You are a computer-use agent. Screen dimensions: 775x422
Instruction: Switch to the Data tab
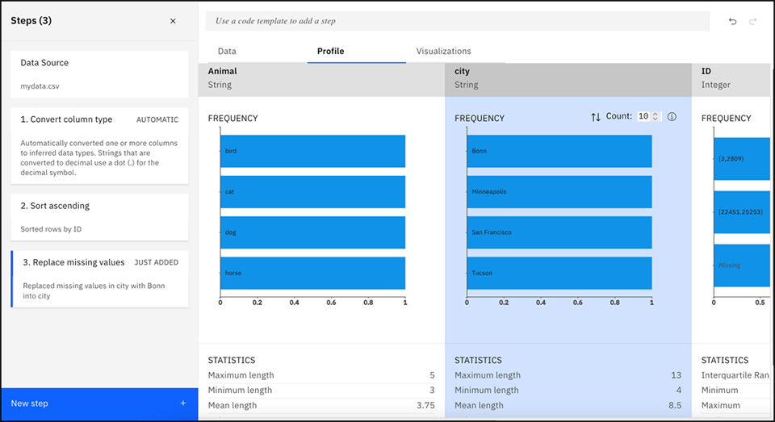227,51
